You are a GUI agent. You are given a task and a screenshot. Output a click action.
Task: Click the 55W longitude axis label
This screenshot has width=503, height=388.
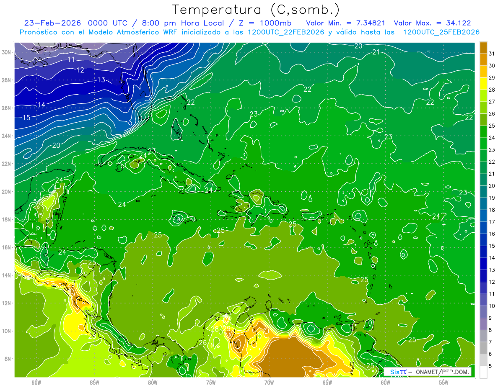[x=444, y=382]
